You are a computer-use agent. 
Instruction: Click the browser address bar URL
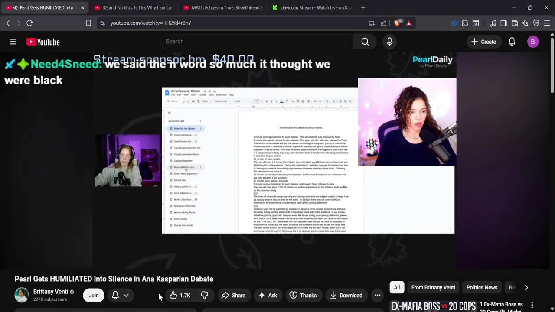point(150,23)
